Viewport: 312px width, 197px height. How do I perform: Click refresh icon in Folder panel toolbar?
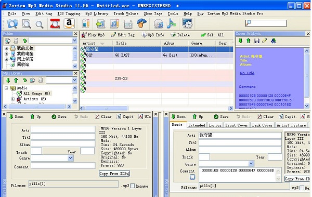pyautogui.click(x=24, y=41)
